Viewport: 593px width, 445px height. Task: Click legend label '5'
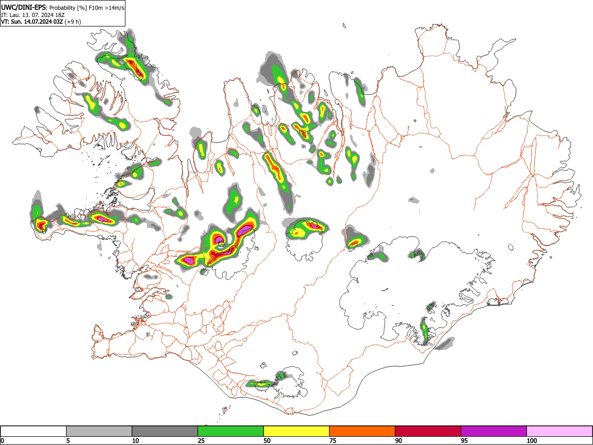(68, 441)
